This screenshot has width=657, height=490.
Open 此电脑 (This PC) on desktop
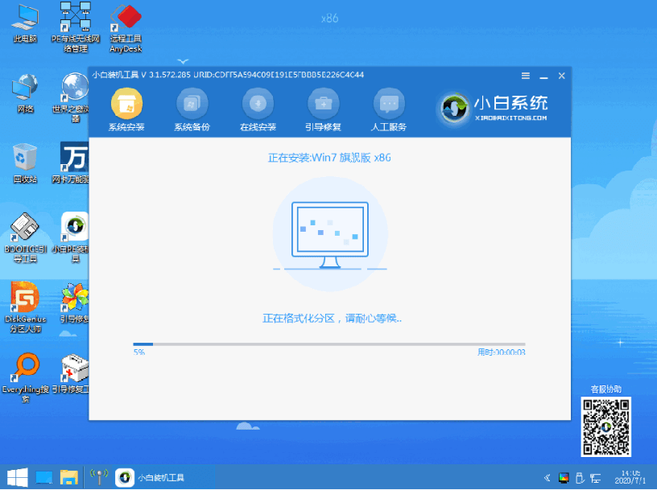pyautogui.click(x=24, y=20)
